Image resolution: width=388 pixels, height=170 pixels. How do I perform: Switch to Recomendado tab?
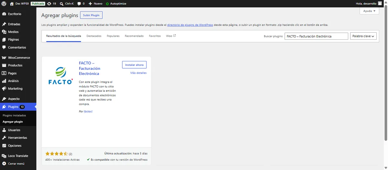(x=134, y=36)
